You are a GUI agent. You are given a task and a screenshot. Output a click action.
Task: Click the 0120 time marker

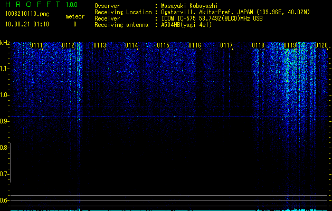pos(321,45)
